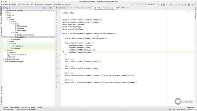The width and height of the screenshot is (197, 111).
Task: Click override gutter icon beside addClass method
Action: [58, 75]
